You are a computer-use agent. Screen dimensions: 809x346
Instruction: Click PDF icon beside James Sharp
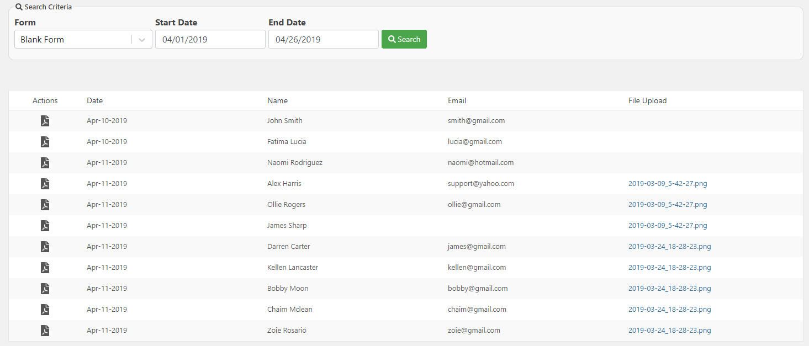coord(45,226)
